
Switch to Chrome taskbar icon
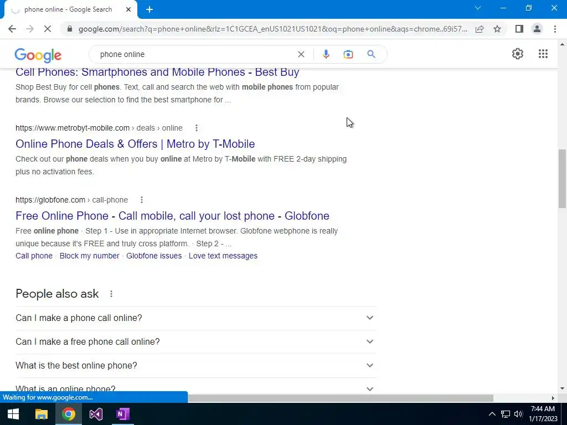point(68,414)
